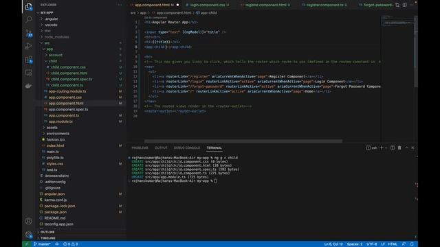Open the OUTPUT panel tab
The height and width of the screenshot is (247, 440).
(161, 148)
